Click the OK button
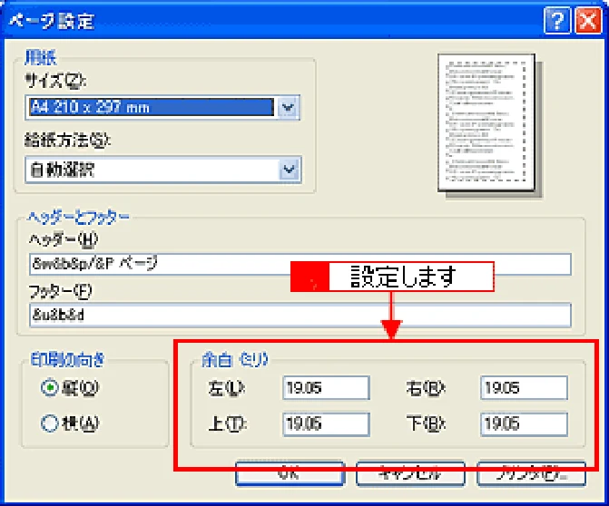This screenshot has width=609, height=506. [290, 473]
